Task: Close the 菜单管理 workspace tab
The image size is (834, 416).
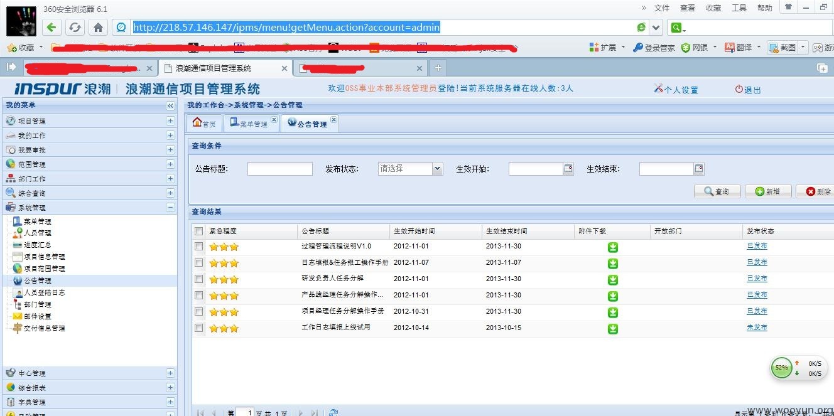Action: coord(274,119)
